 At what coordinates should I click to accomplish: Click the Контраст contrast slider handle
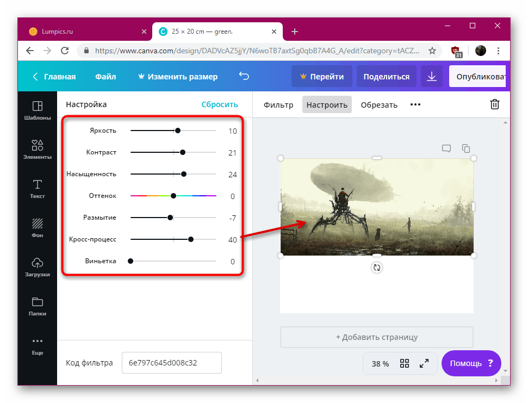(x=183, y=152)
